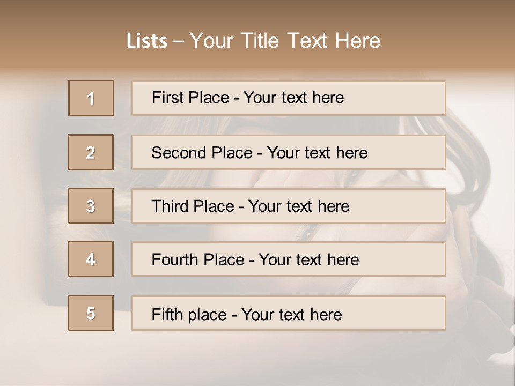Viewport: 515px width, 386px height.
Task: Click the empty right end of the First Place bar
Action: point(394,98)
